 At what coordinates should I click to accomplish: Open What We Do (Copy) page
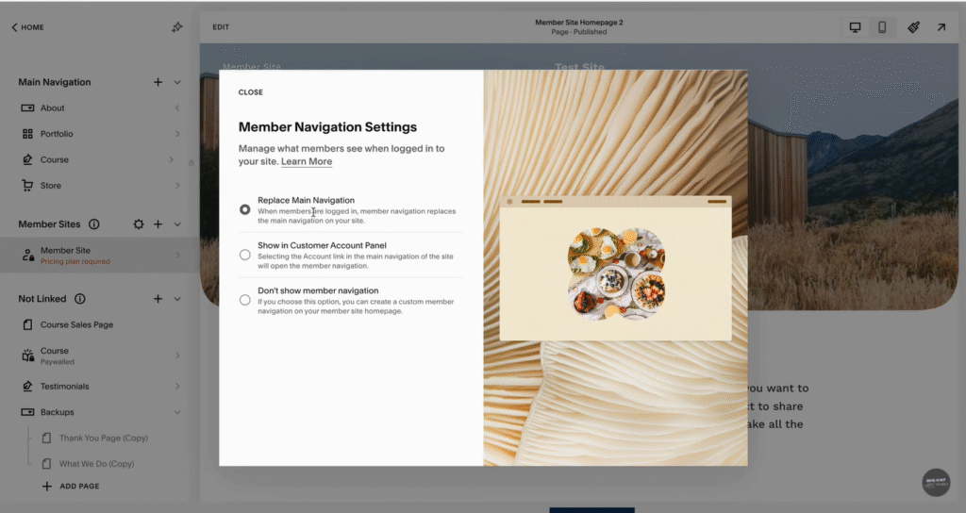(x=97, y=464)
